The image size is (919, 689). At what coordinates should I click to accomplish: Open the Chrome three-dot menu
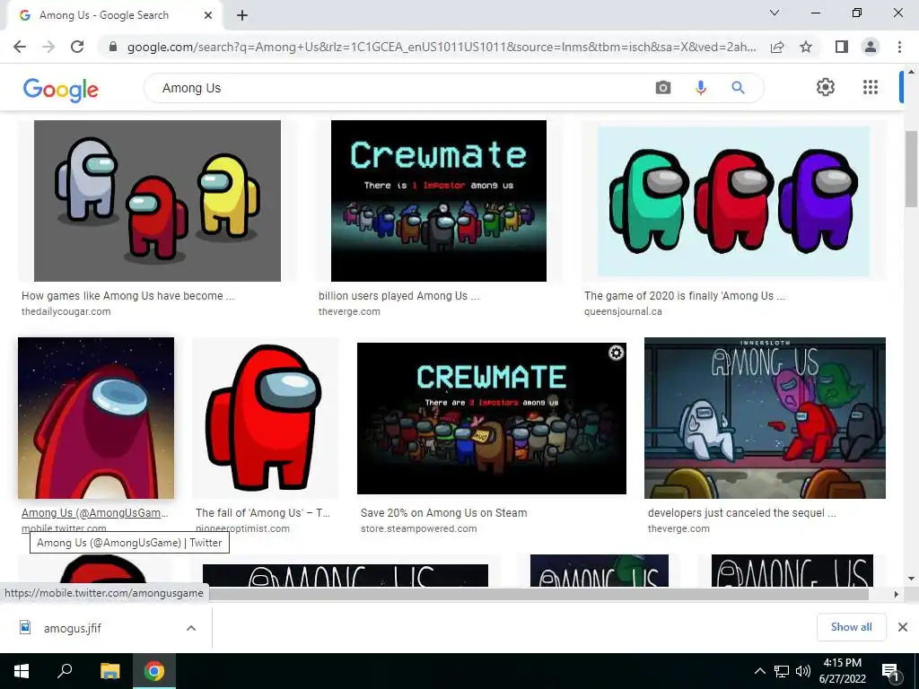(899, 47)
